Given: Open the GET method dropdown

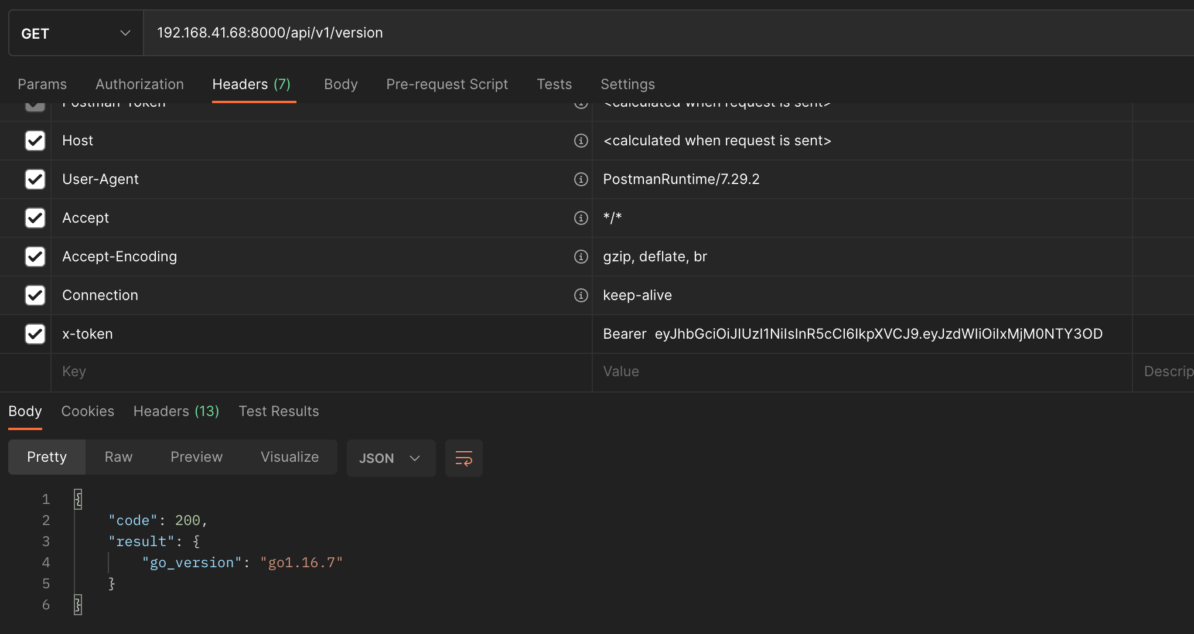Looking at the screenshot, I should coord(76,33).
